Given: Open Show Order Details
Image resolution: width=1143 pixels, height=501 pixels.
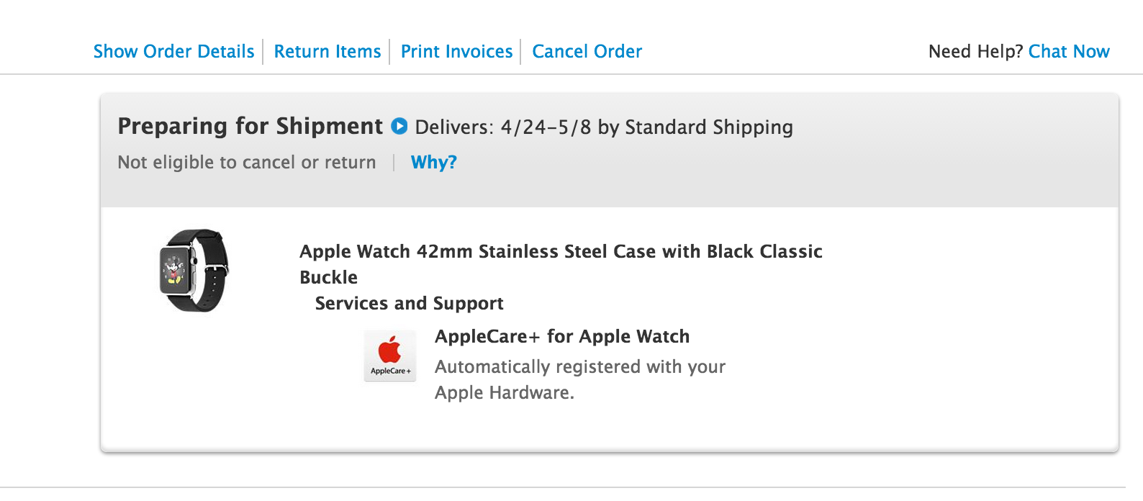Looking at the screenshot, I should 173,52.
